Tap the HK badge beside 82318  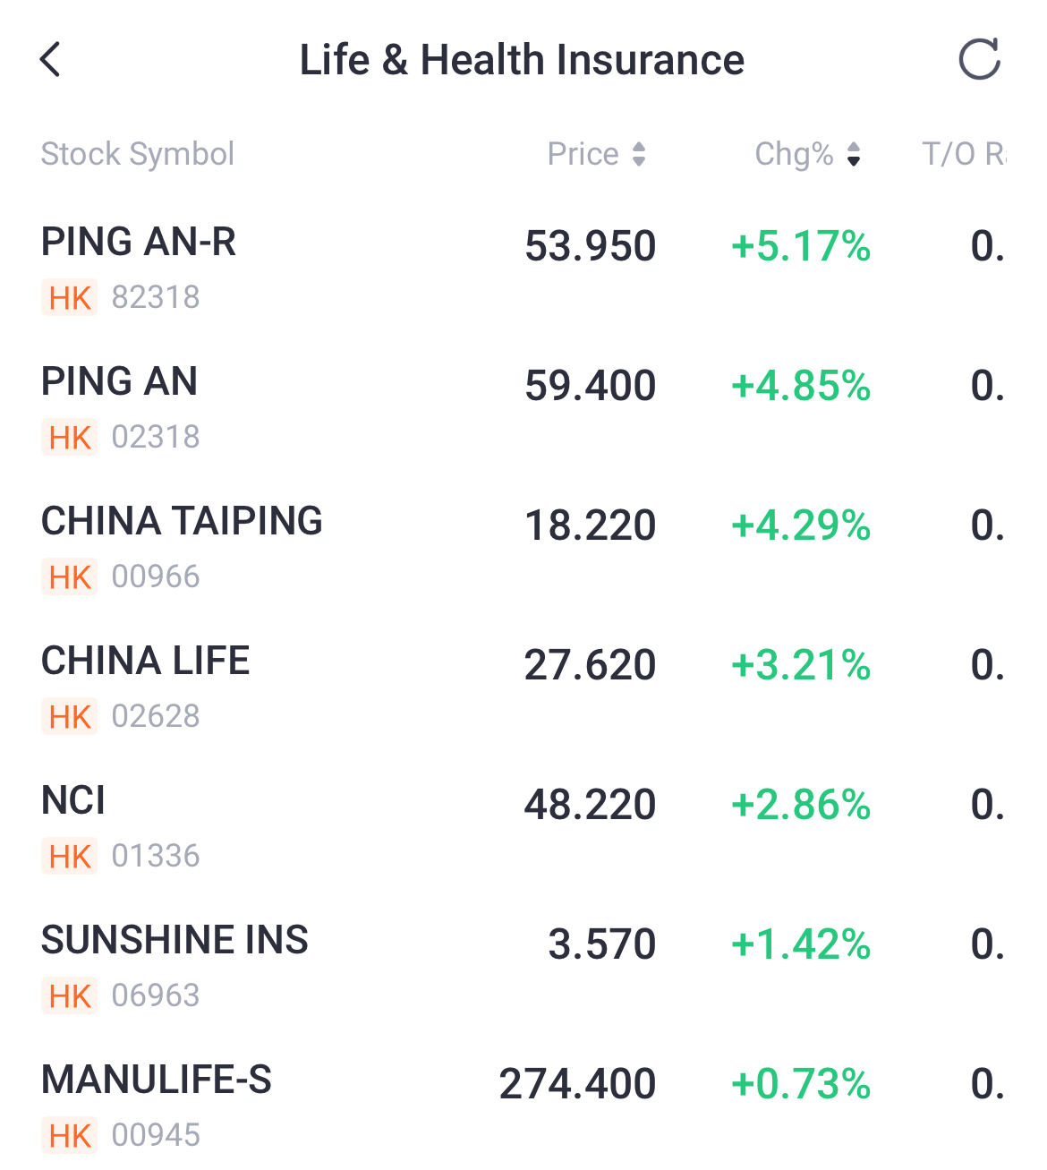tap(70, 298)
